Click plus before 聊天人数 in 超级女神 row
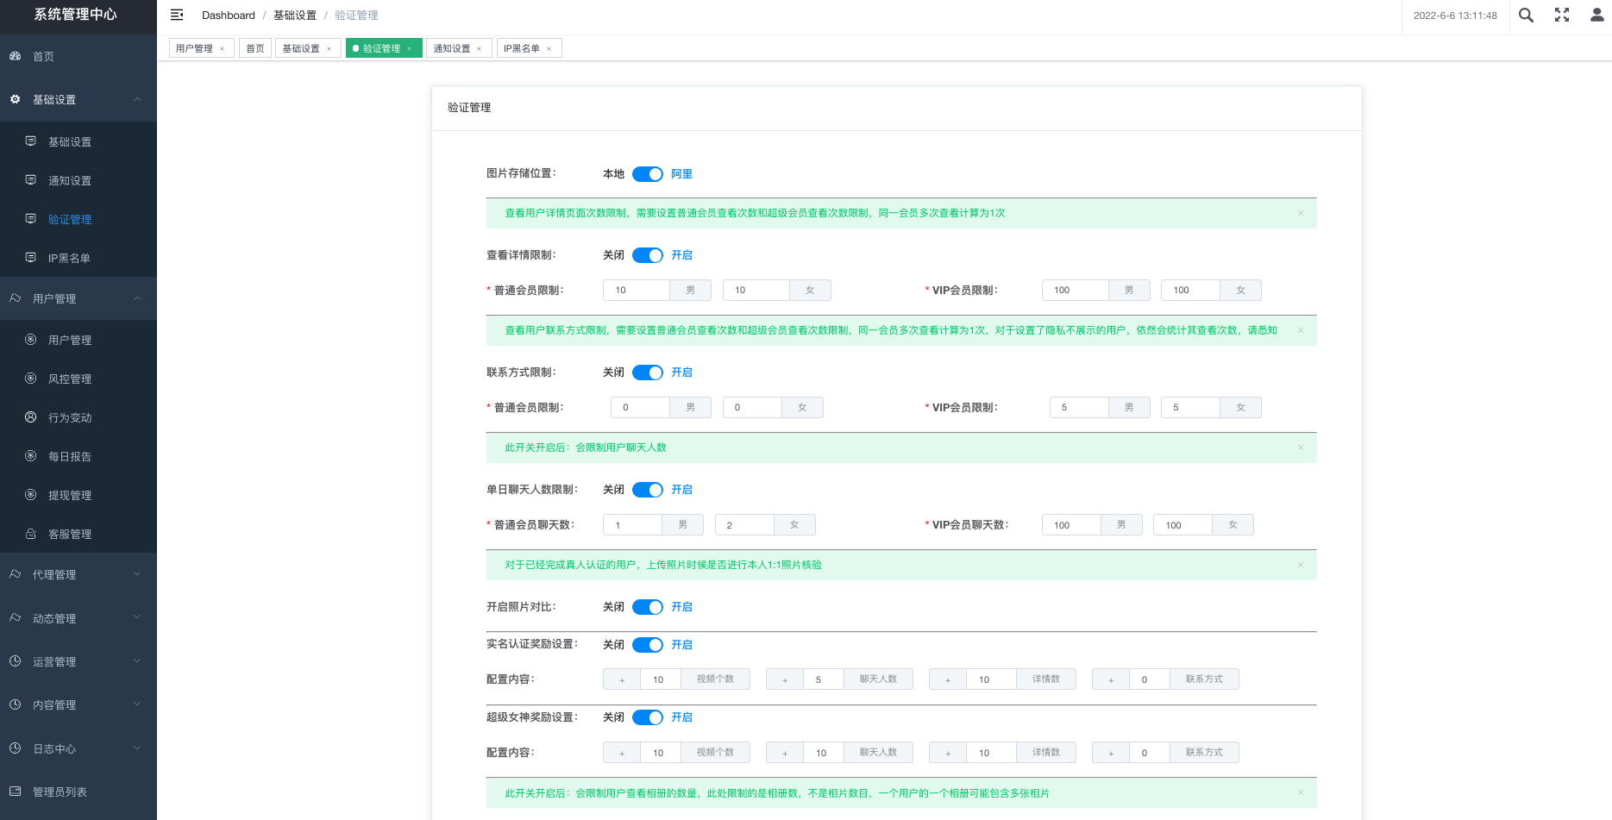 pyautogui.click(x=785, y=753)
